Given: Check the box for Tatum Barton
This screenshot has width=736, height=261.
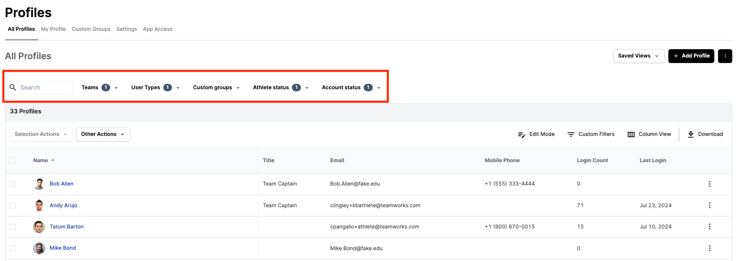Looking at the screenshot, I should coord(13,227).
